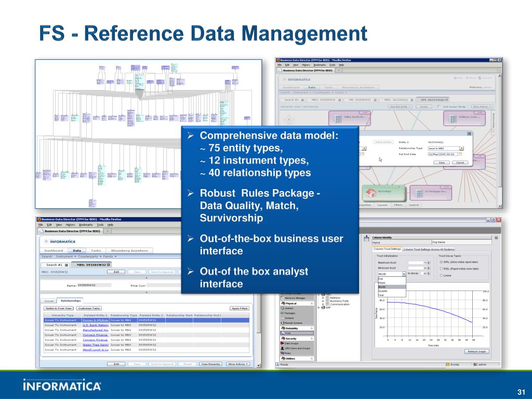Click Apply Filter button in Relationships tab
Image resolution: width=532 pixels, height=399 pixels.
(240, 309)
